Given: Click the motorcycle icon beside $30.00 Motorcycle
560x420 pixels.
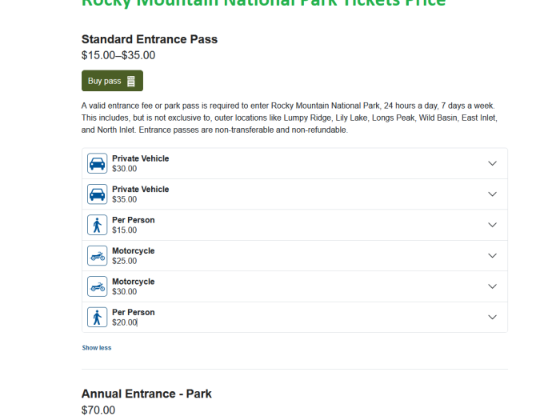Looking at the screenshot, I should coord(97,286).
